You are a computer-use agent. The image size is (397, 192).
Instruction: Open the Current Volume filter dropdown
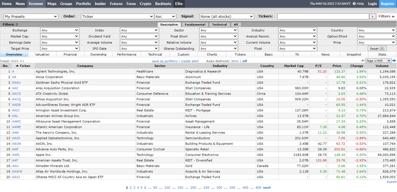point(297,42)
